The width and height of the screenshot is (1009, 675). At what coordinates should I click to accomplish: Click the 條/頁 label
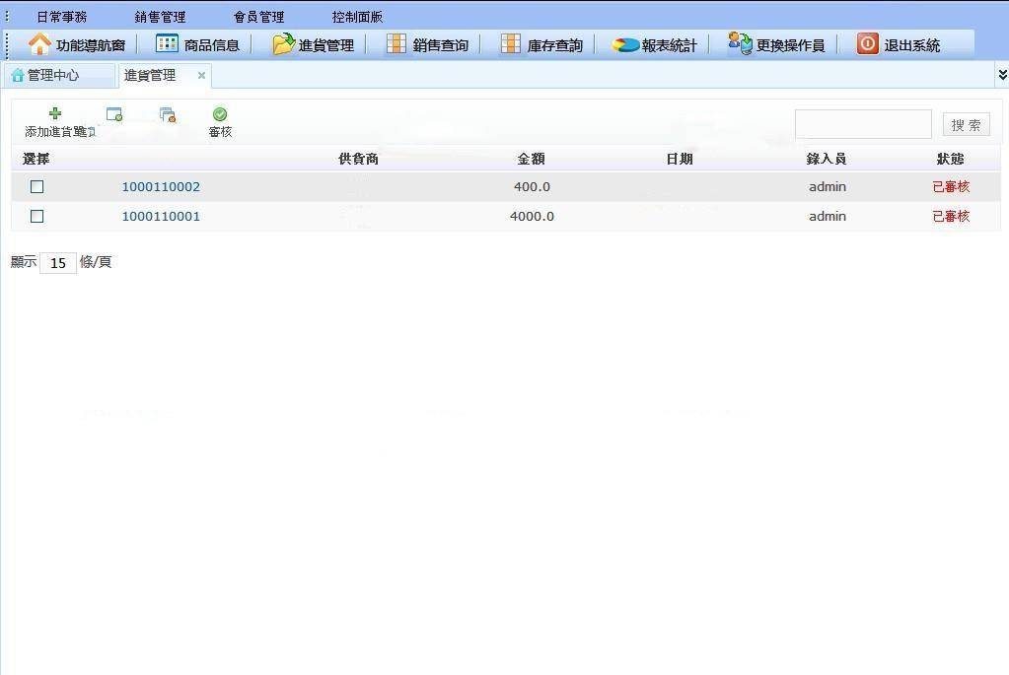pos(96,262)
